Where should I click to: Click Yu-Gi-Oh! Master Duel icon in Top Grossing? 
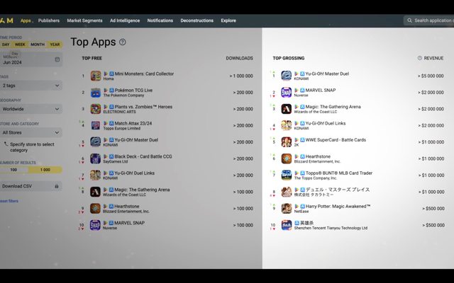point(287,76)
